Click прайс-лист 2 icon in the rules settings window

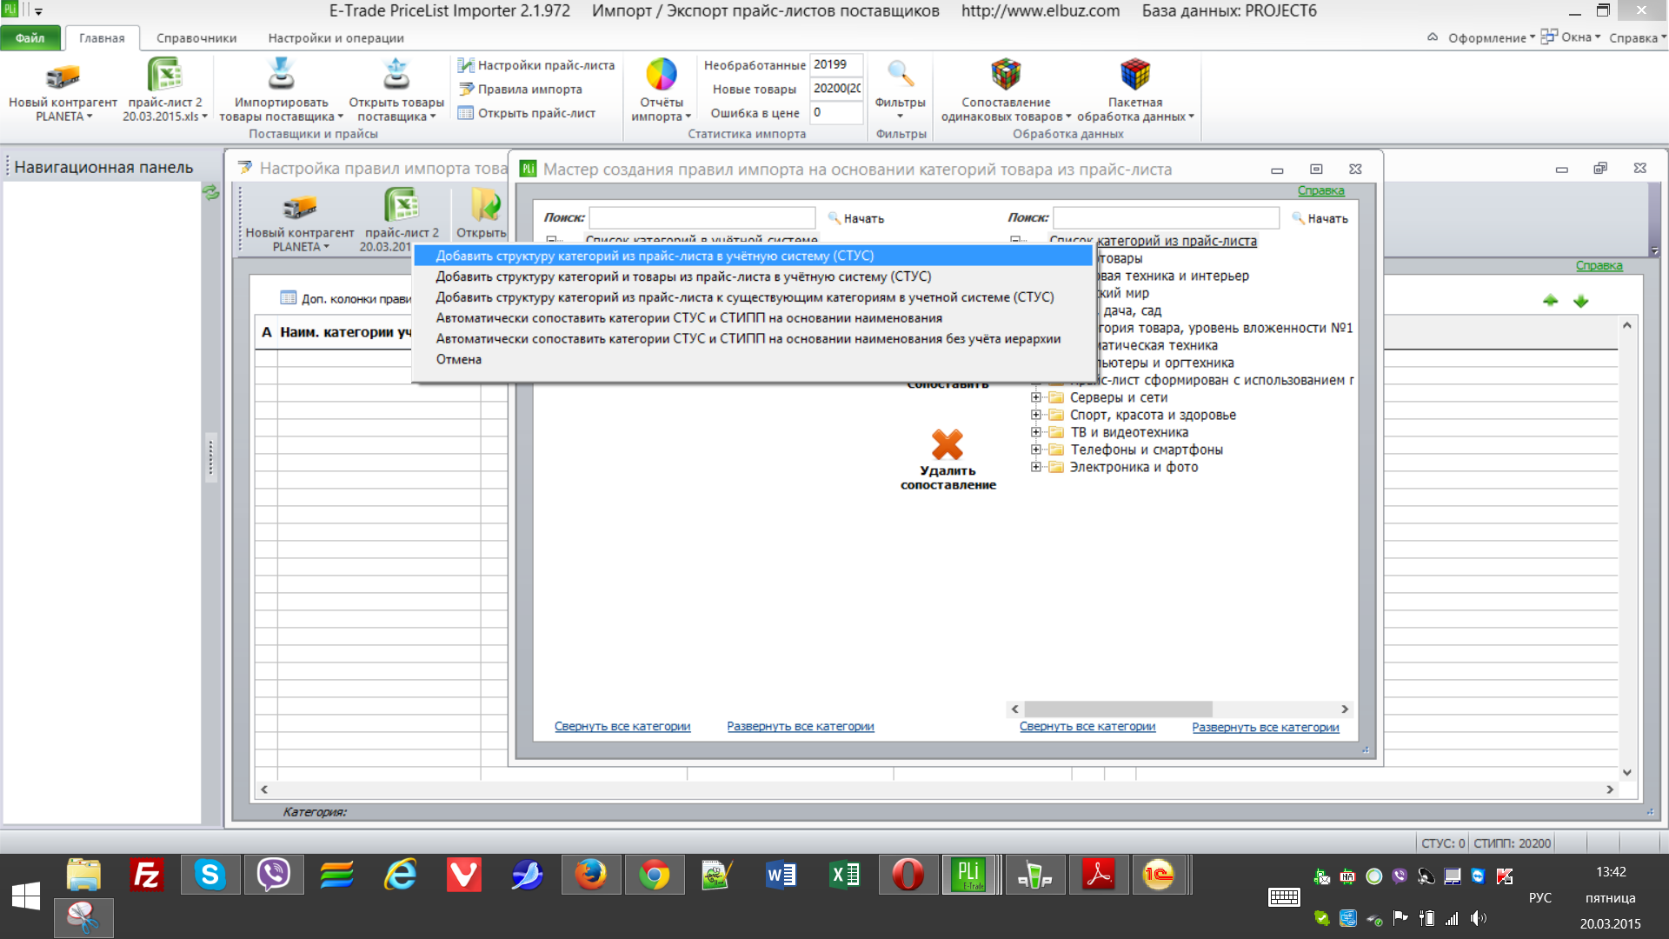pyautogui.click(x=402, y=206)
